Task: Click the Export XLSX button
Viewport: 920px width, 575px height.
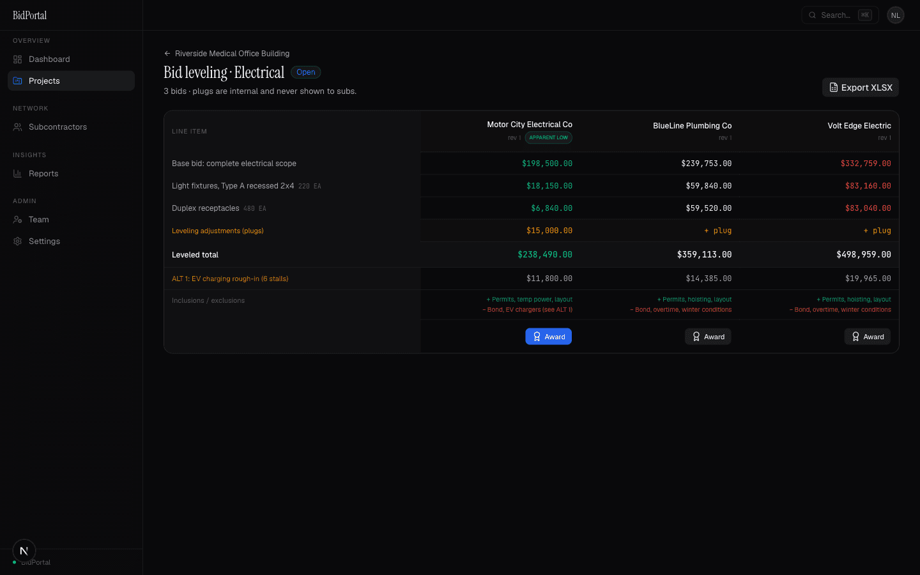Action: point(861,88)
